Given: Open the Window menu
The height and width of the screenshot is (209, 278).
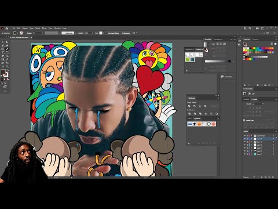Looking at the screenshot, I should (x=57, y=28).
